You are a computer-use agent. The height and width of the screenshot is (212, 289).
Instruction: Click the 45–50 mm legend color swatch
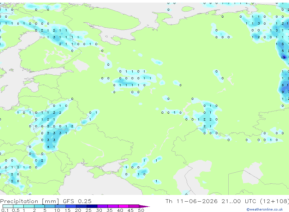[134, 206]
